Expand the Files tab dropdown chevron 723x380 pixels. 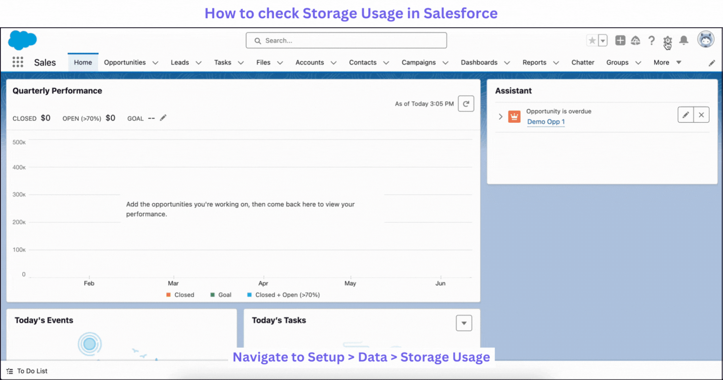click(x=280, y=63)
